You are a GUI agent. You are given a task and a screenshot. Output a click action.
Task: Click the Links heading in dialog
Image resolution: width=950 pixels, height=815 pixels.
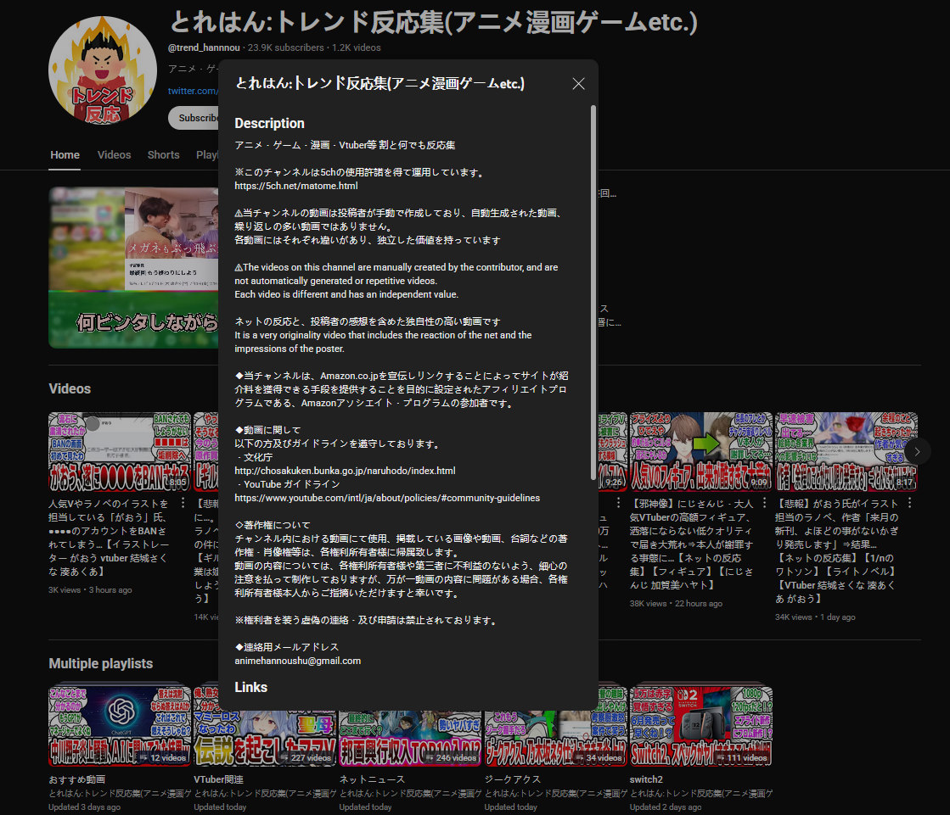(x=250, y=687)
